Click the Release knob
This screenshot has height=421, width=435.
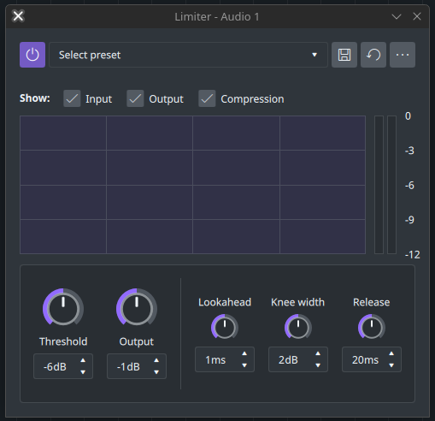(372, 327)
